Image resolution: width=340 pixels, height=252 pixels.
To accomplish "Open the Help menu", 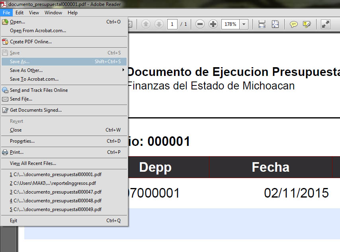I will click(x=72, y=13).
